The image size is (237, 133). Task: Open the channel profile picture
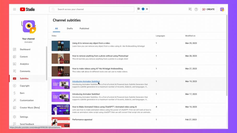tap(28, 27)
